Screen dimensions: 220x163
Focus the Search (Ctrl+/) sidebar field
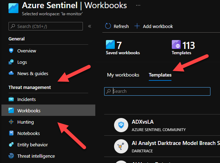(46, 26)
